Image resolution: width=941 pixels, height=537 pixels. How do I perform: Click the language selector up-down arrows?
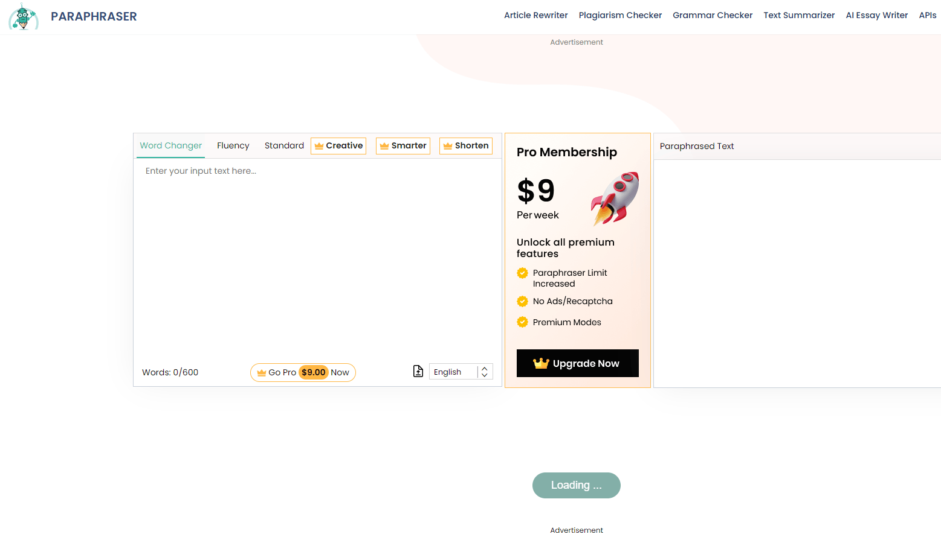click(x=485, y=372)
